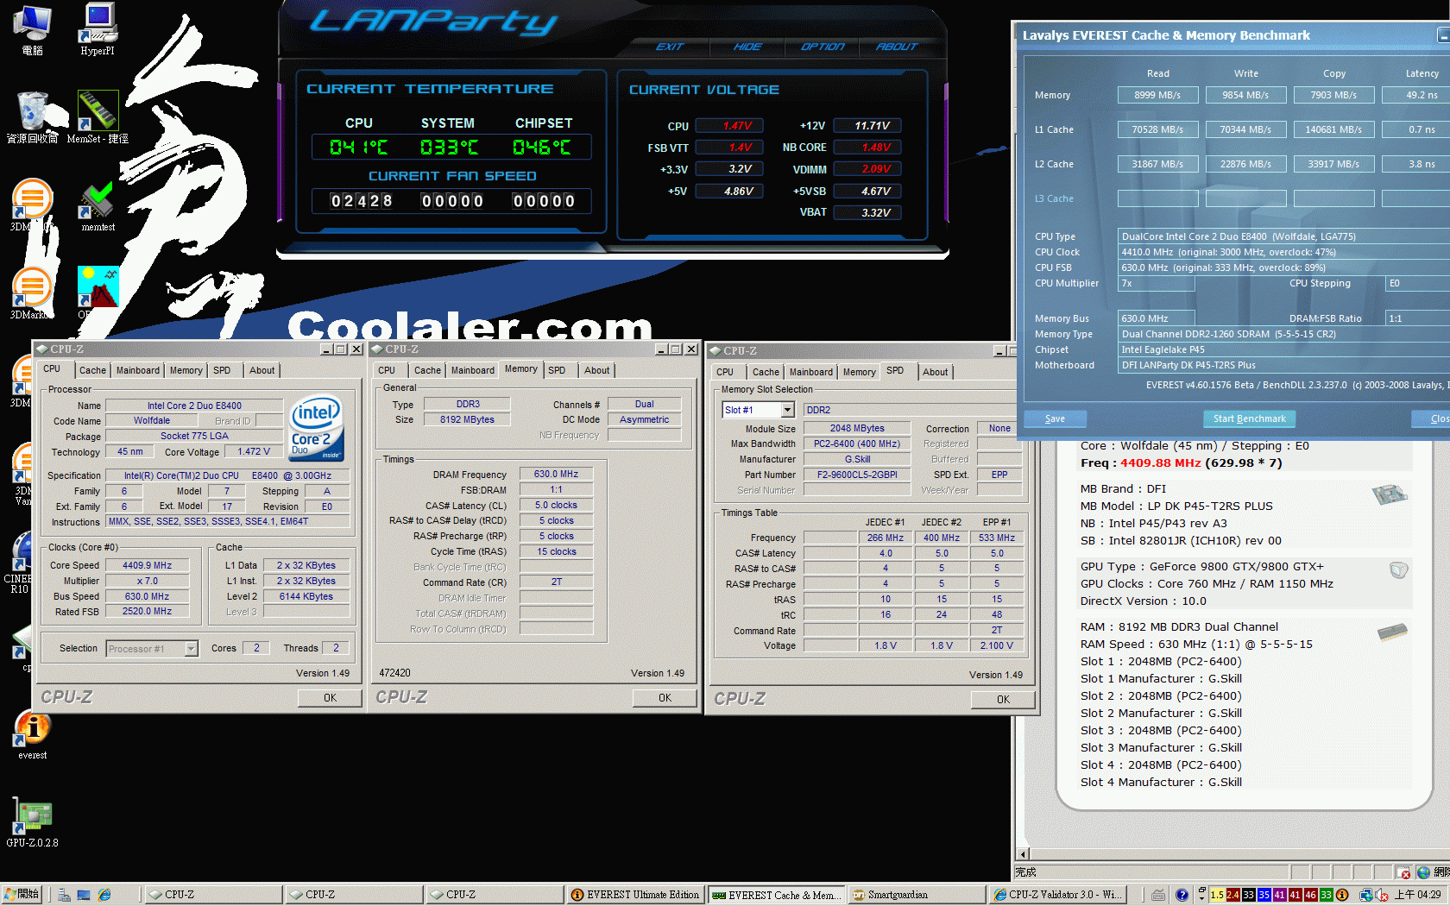Click the RAM module image beside RAM info
This screenshot has height=906, width=1450.
click(x=1392, y=632)
